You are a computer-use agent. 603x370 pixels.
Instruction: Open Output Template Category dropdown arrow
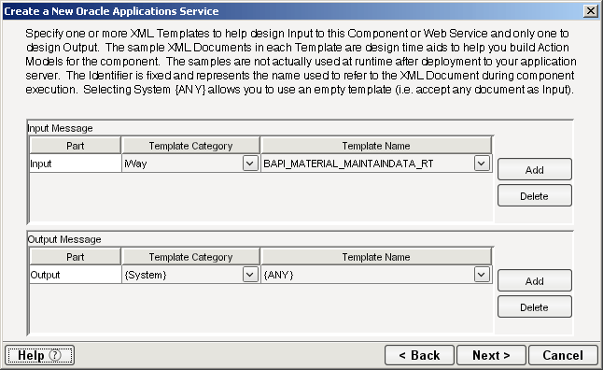250,275
